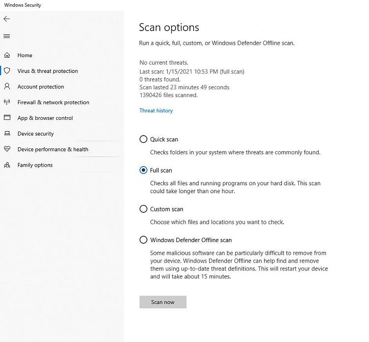The height and width of the screenshot is (342, 369).
Task: Select the Quick scan radio button
Action: [143, 139]
